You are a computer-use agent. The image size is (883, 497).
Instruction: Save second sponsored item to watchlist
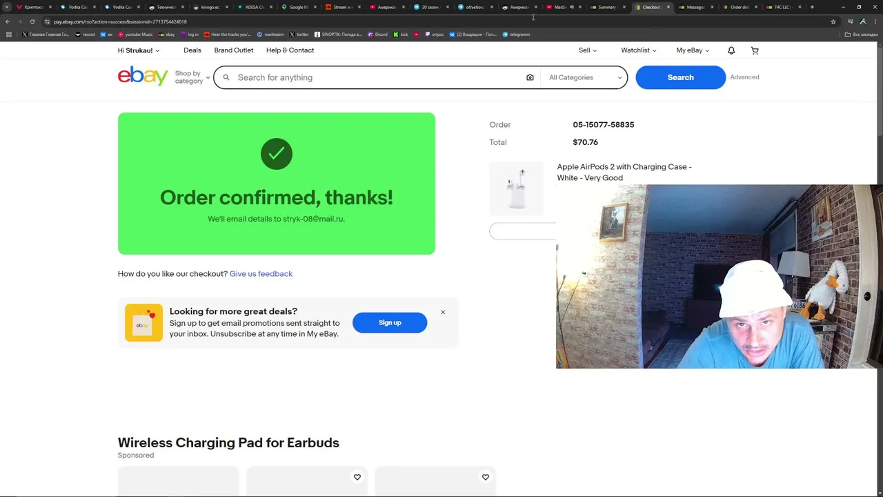pos(486,477)
